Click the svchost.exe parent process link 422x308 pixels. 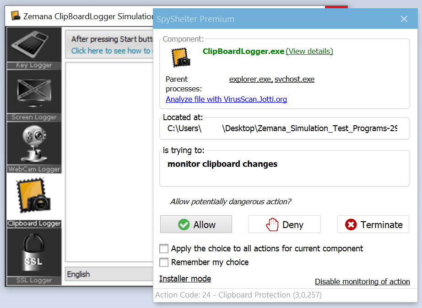294,79
